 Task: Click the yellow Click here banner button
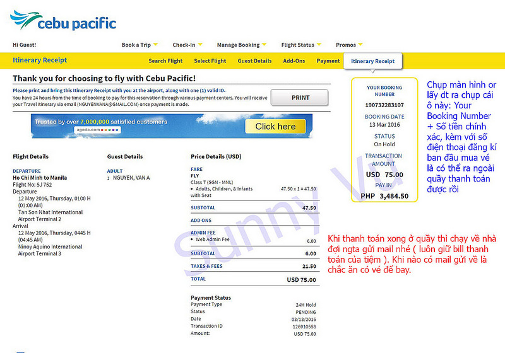click(275, 127)
